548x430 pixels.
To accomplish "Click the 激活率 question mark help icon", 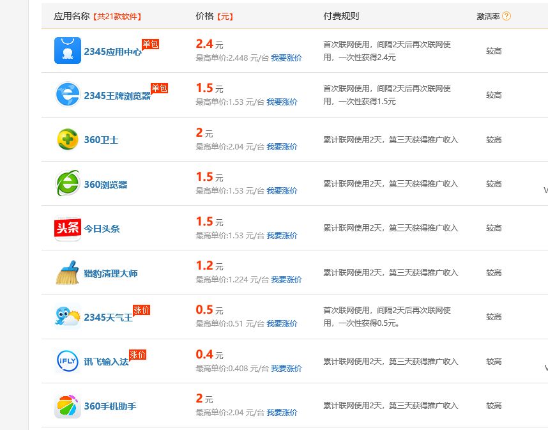I will 506,16.
